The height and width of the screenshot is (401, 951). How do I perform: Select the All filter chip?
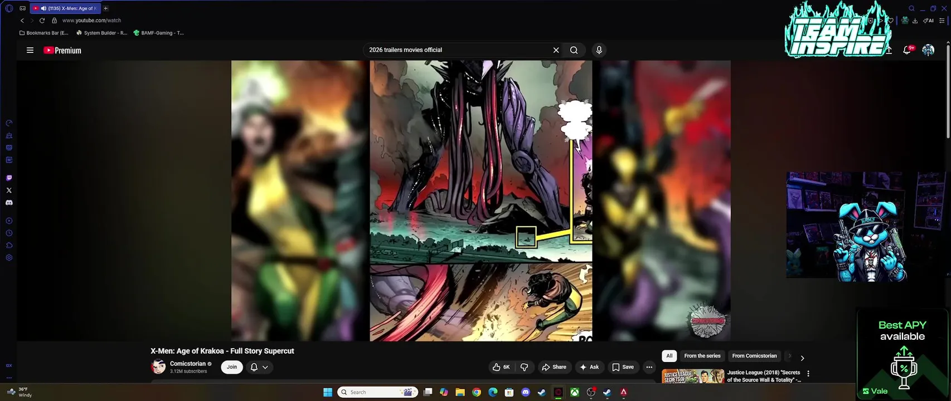[669, 356]
